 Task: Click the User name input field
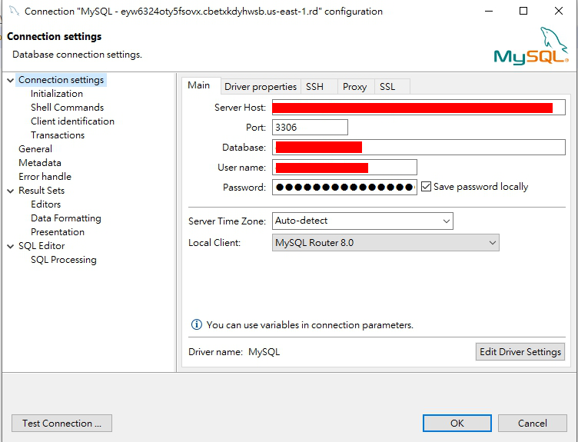click(x=344, y=167)
